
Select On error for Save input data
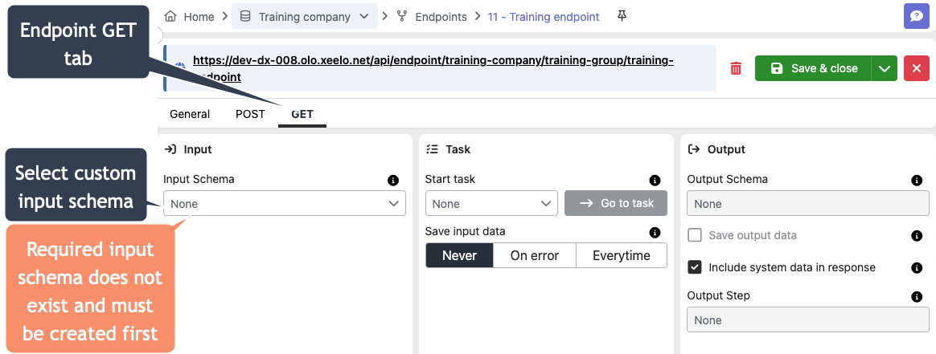pos(535,255)
